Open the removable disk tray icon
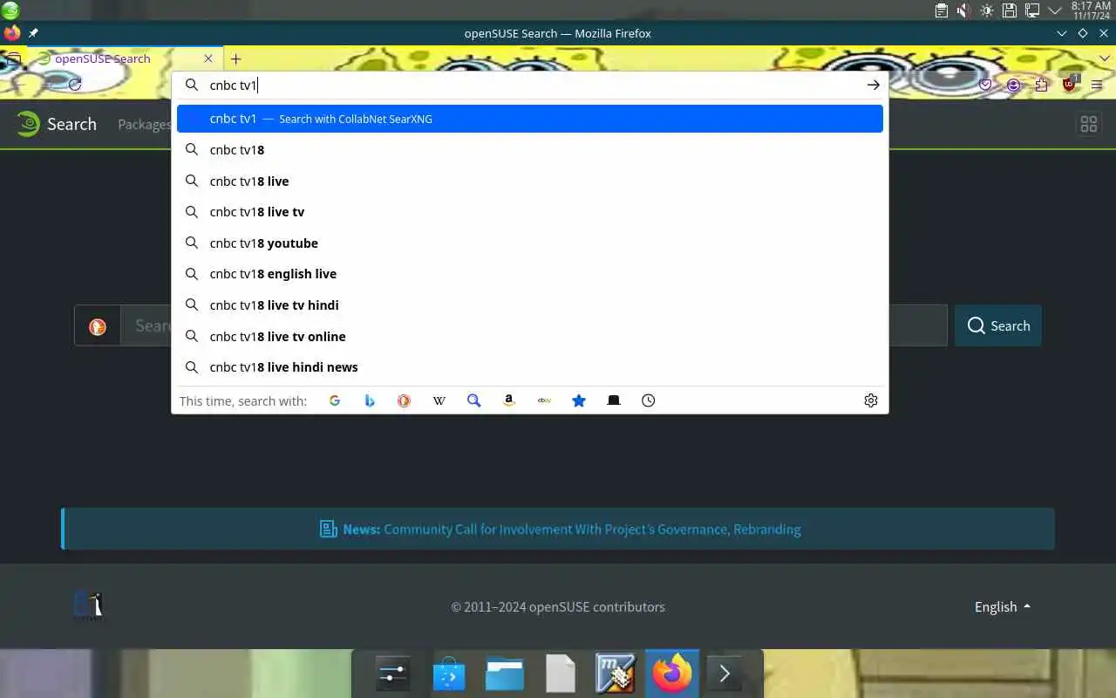Image resolution: width=1116 pixels, height=698 pixels. point(1010,10)
